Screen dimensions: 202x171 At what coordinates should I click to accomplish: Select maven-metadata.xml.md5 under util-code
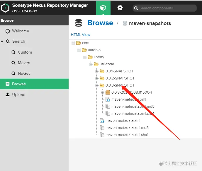tap(127, 128)
